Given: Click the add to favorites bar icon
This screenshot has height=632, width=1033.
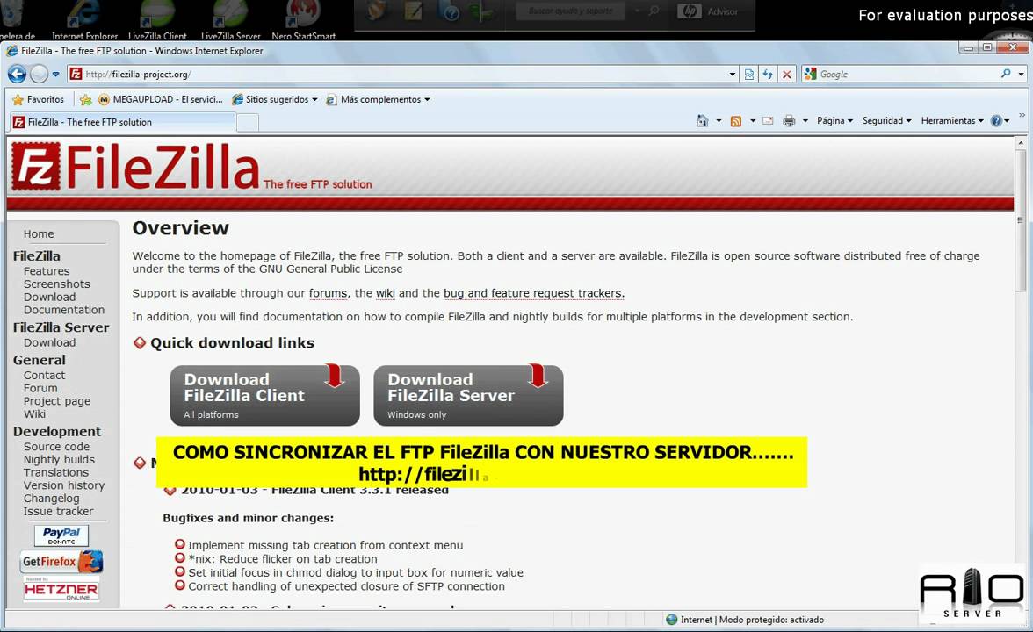Looking at the screenshot, I should tap(86, 99).
